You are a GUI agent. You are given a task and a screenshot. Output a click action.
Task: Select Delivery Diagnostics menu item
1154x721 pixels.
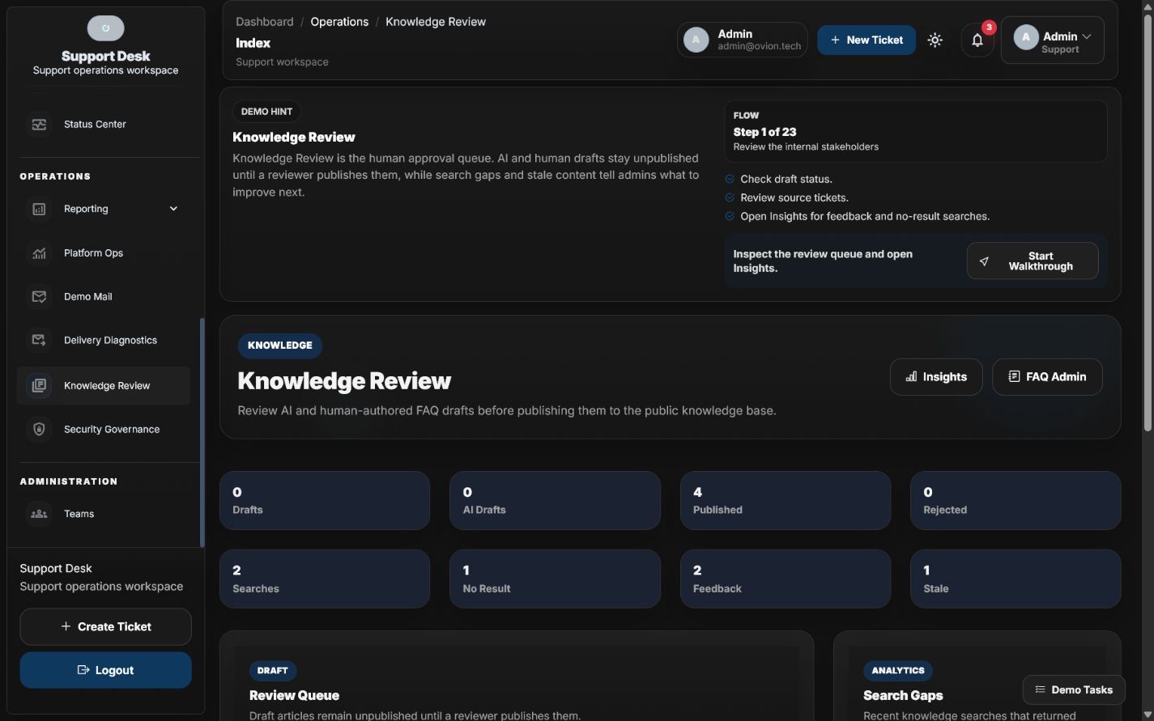tap(104, 341)
